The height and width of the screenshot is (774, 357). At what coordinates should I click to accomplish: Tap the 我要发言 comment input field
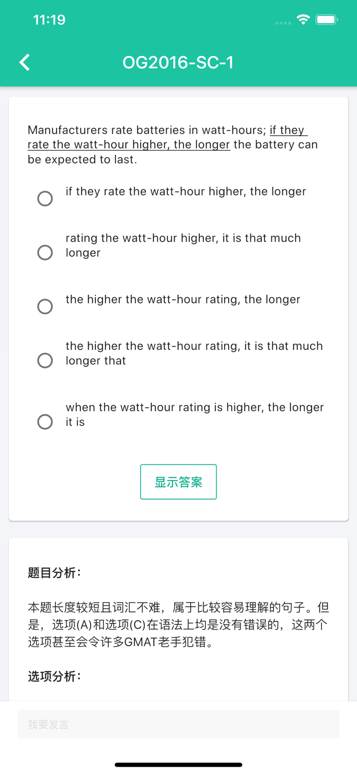pyautogui.click(x=178, y=724)
